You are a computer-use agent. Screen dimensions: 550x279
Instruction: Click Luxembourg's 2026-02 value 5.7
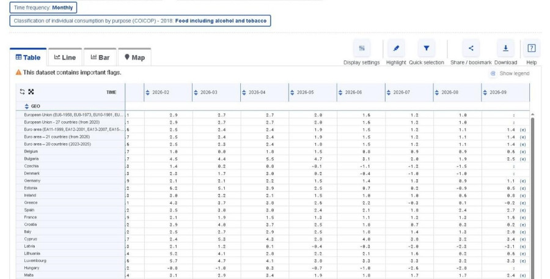point(174,261)
